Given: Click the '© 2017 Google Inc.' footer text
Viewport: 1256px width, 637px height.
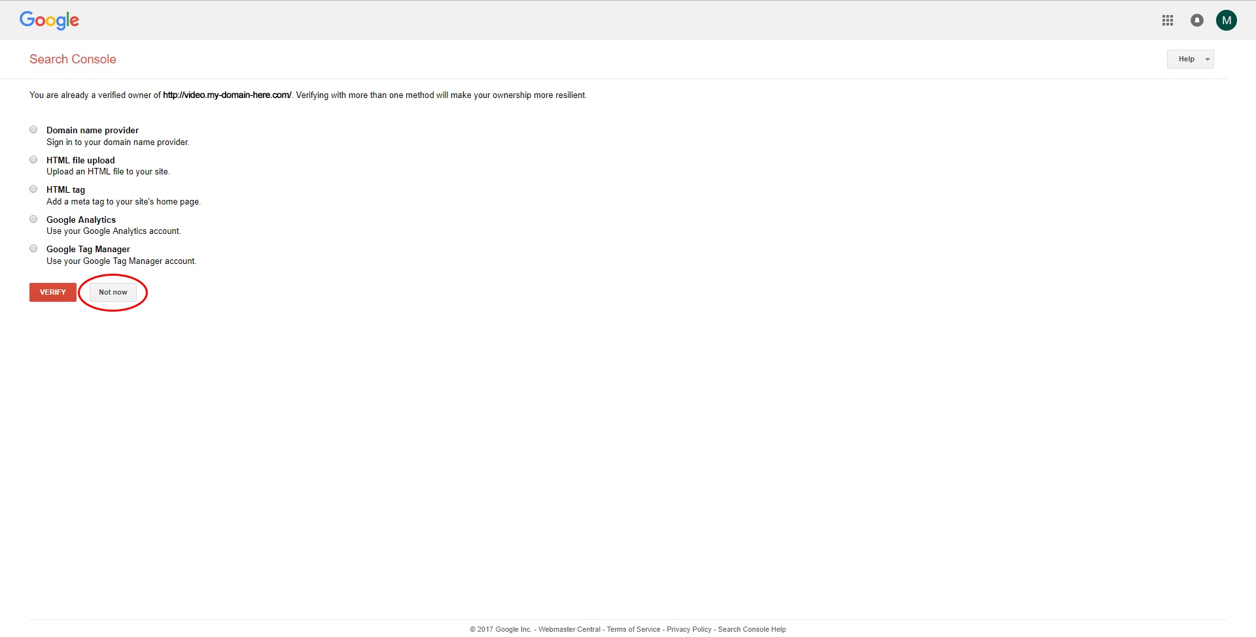Looking at the screenshot, I should 500,629.
